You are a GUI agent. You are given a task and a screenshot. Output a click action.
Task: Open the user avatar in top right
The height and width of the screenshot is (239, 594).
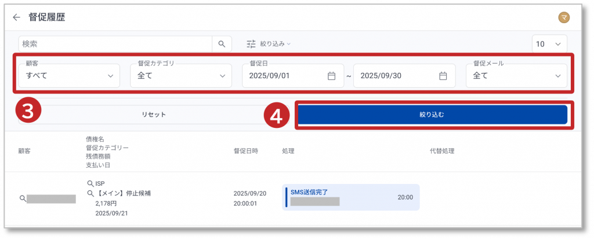click(563, 17)
